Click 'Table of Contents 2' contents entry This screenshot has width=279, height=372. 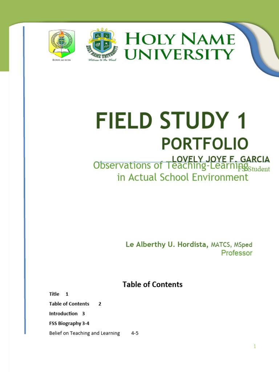(x=75, y=304)
